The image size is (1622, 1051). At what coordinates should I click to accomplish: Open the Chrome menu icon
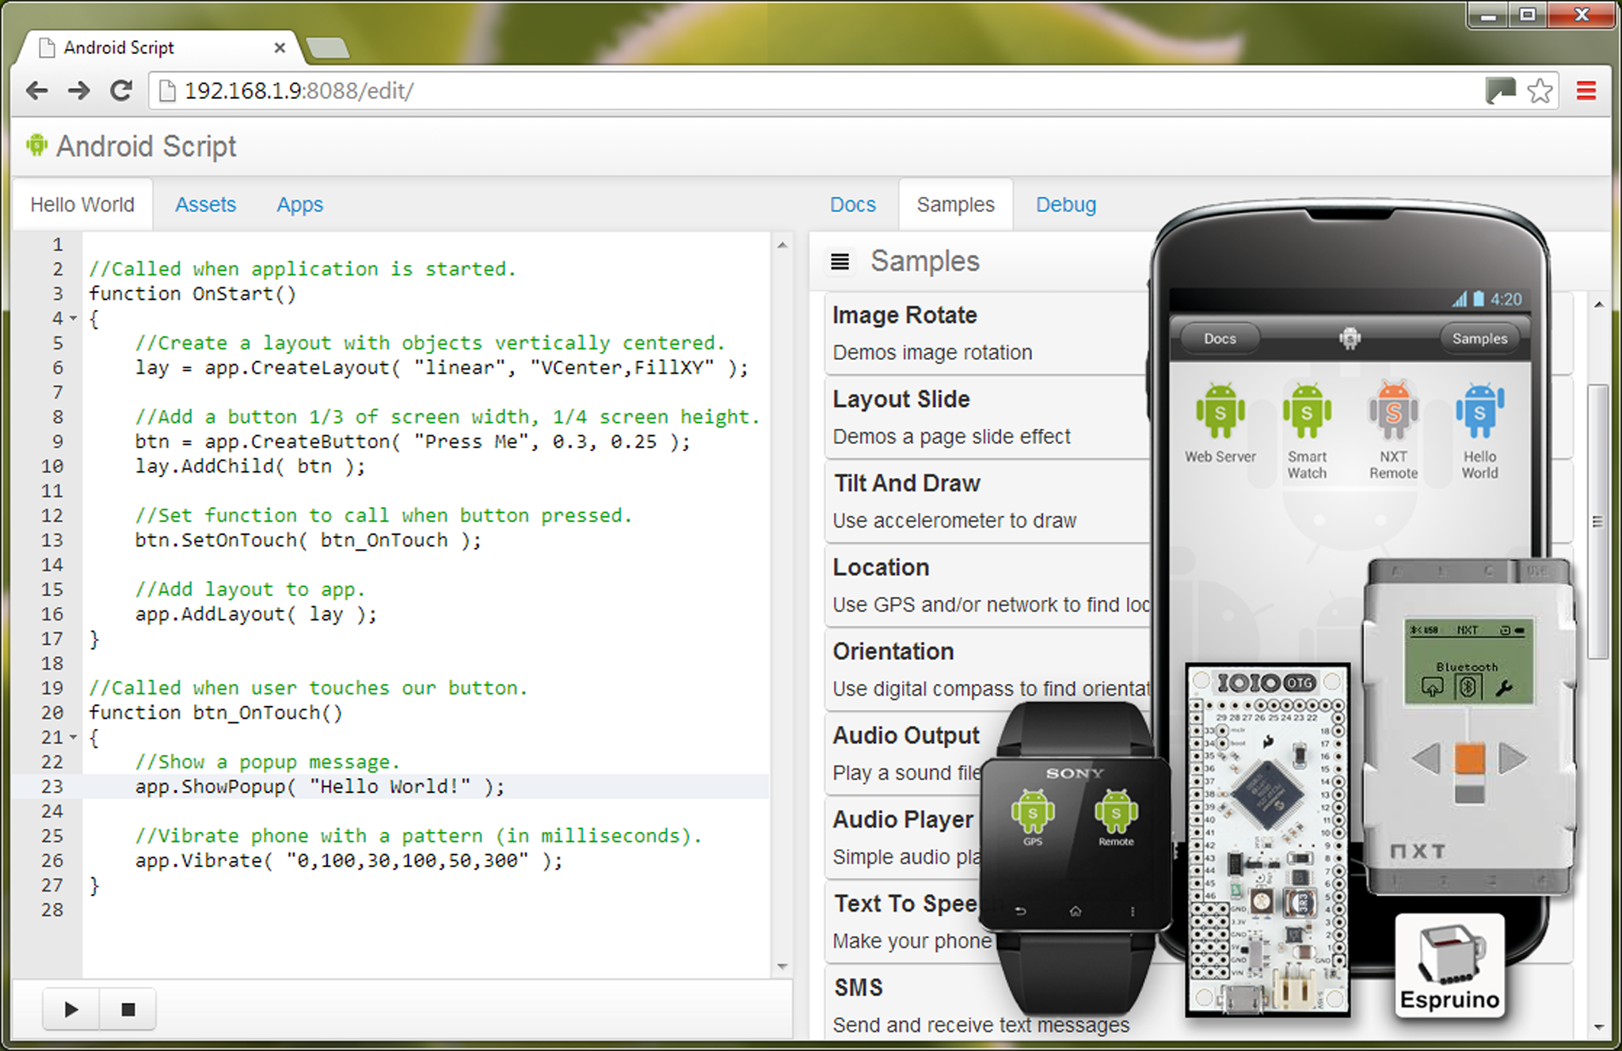pos(1585,90)
